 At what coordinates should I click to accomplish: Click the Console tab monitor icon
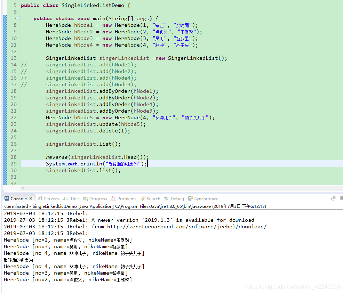coord(7,198)
